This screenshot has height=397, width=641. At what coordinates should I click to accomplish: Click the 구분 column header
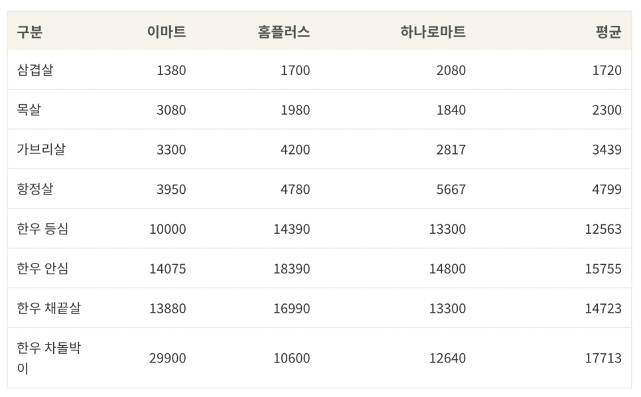click(30, 31)
